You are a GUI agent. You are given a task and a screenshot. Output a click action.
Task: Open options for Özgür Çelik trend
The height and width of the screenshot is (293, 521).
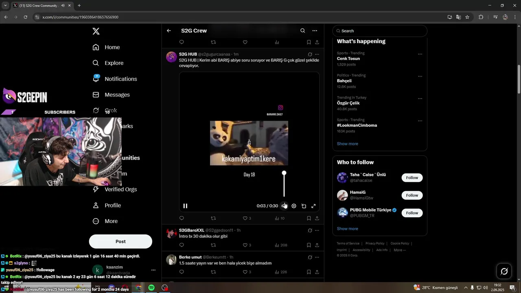pos(420,98)
